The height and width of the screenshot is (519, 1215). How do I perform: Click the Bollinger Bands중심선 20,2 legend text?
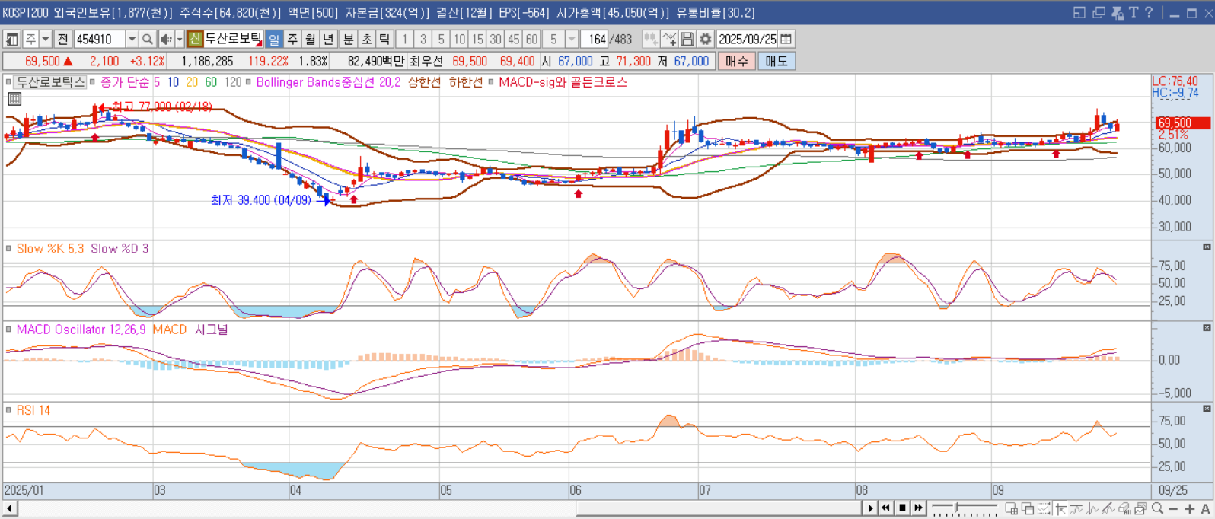pos(328,82)
